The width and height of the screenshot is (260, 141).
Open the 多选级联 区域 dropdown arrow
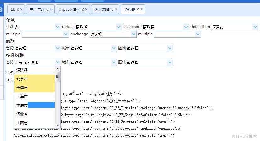(x=170, y=62)
